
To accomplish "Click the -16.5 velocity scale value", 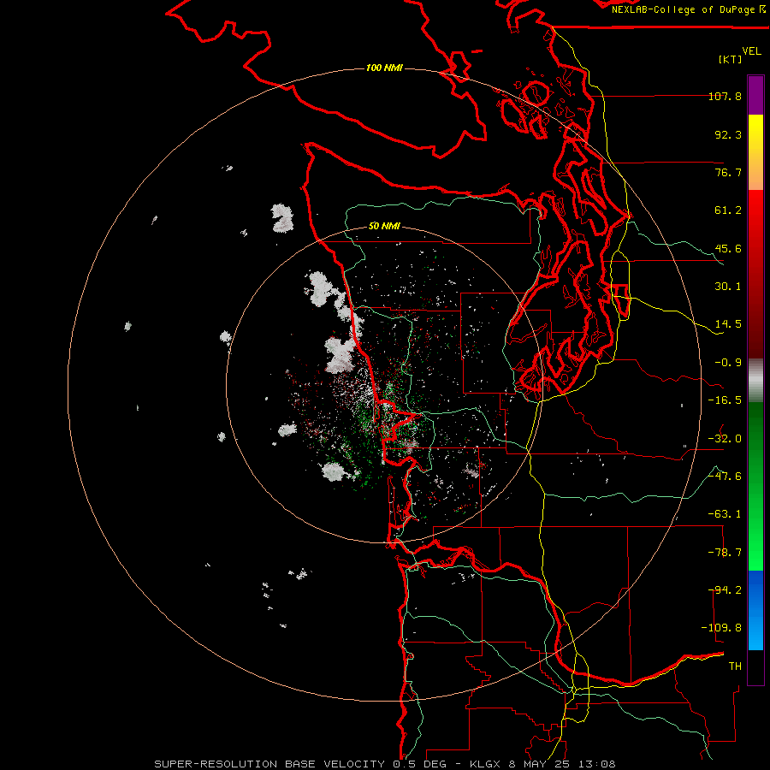I will click(x=725, y=400).
